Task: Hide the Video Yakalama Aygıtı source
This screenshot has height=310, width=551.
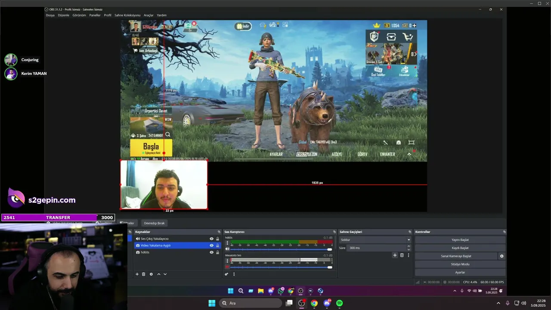Action: [211, 245]
